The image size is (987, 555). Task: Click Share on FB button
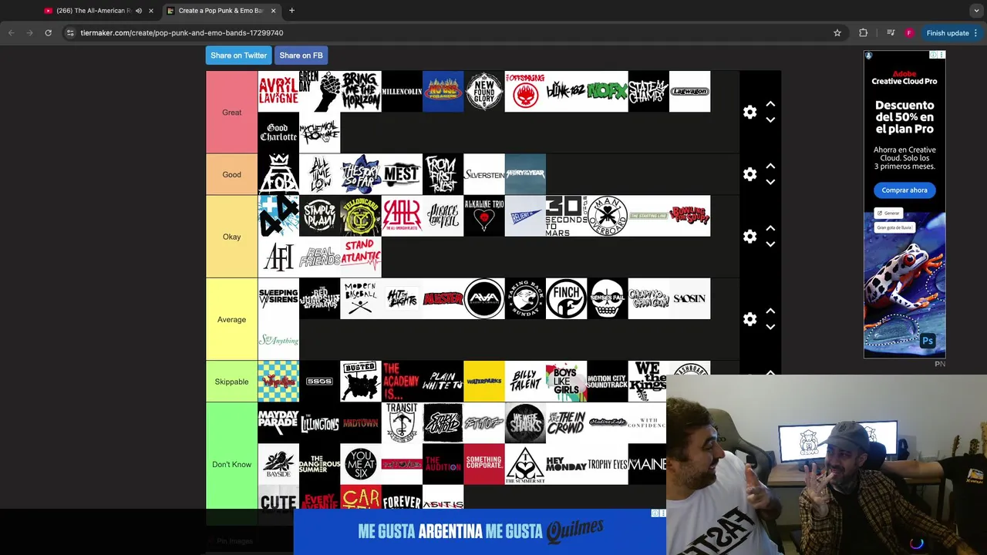(301, 55)
